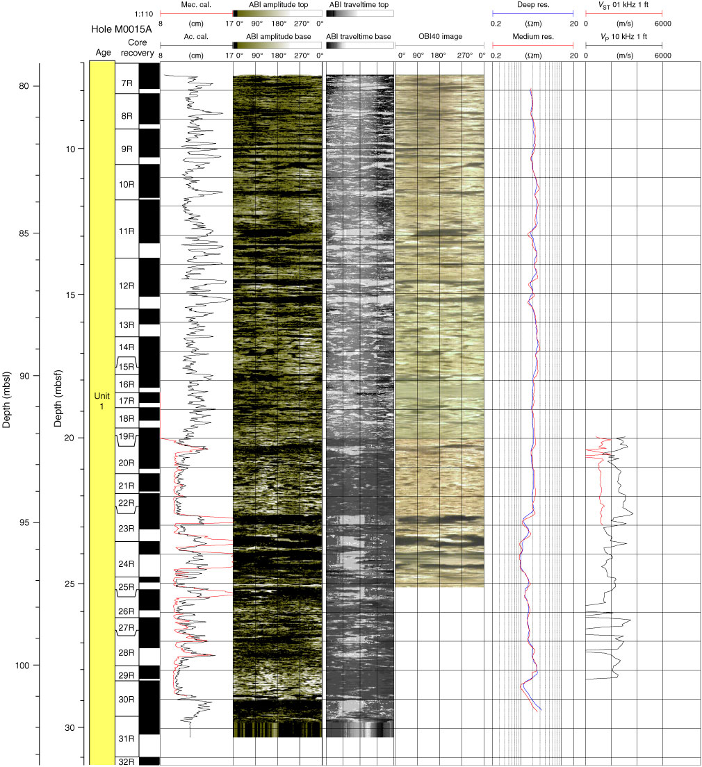
Task: Click the Deep res. legend label
Action: click(x=533, y=4)
